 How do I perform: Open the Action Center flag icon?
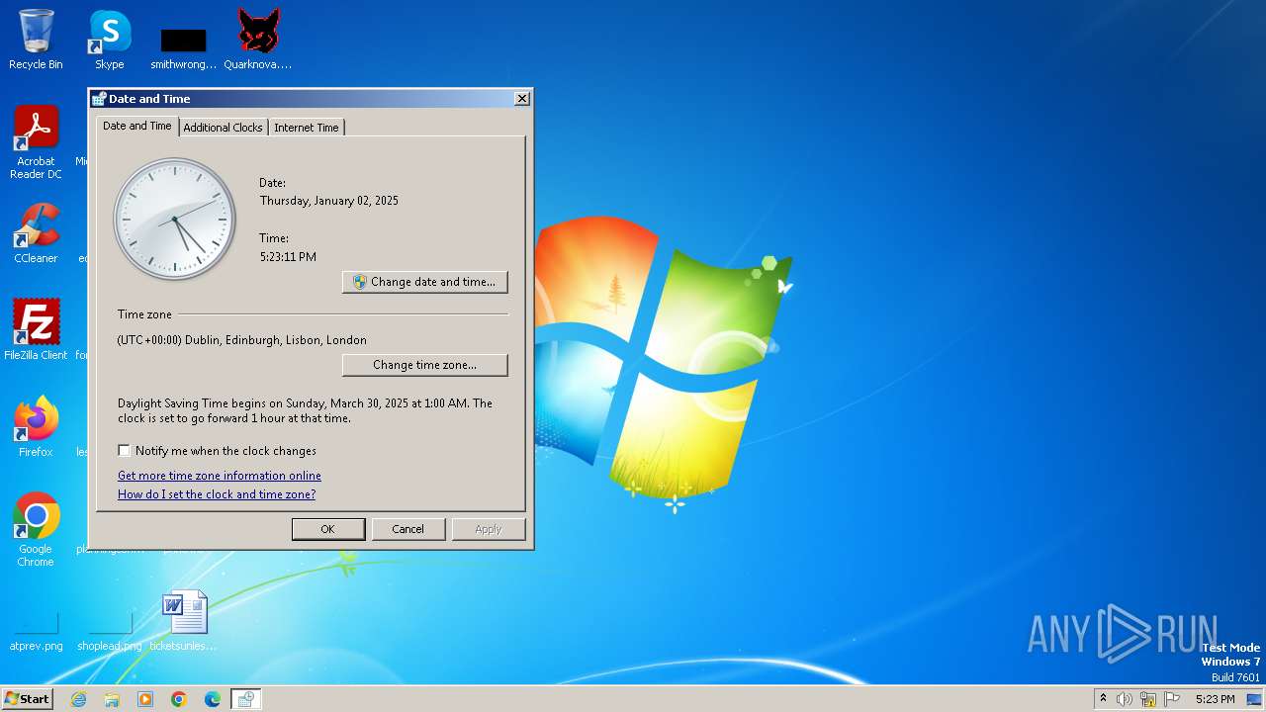click(x=1172, y=699)
